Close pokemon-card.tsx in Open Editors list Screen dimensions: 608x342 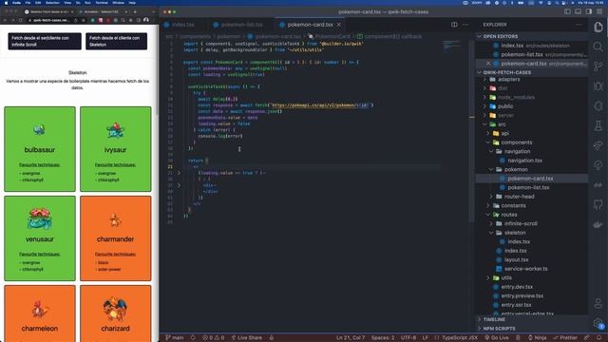pyautogui.click(x=488, y=64)
